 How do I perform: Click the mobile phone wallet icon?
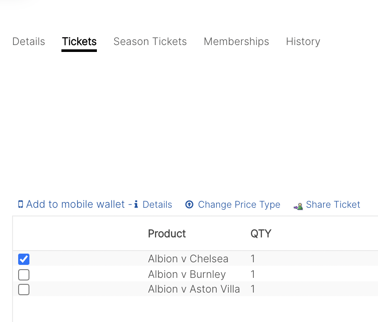21,204
